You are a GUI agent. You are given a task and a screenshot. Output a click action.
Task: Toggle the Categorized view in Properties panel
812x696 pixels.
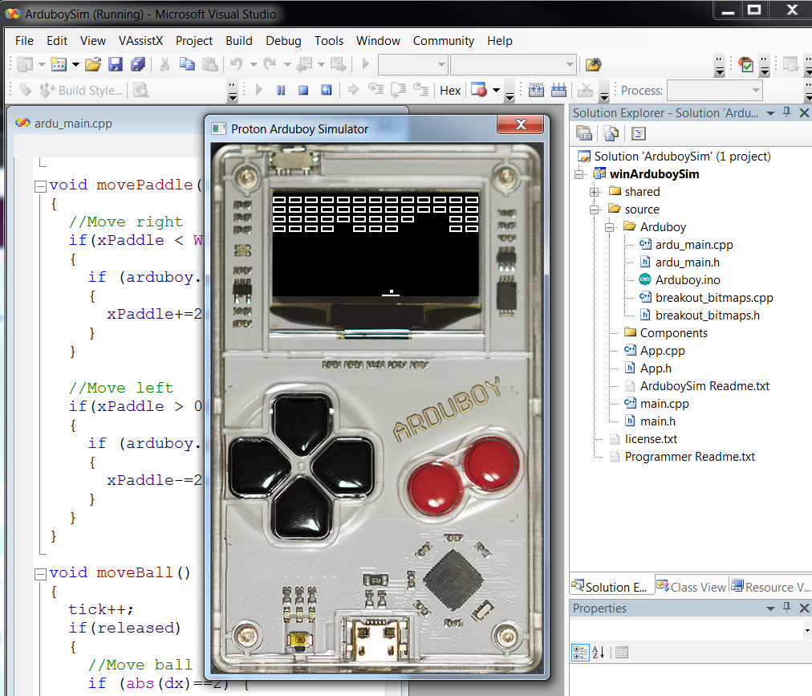tap(579, 653)
